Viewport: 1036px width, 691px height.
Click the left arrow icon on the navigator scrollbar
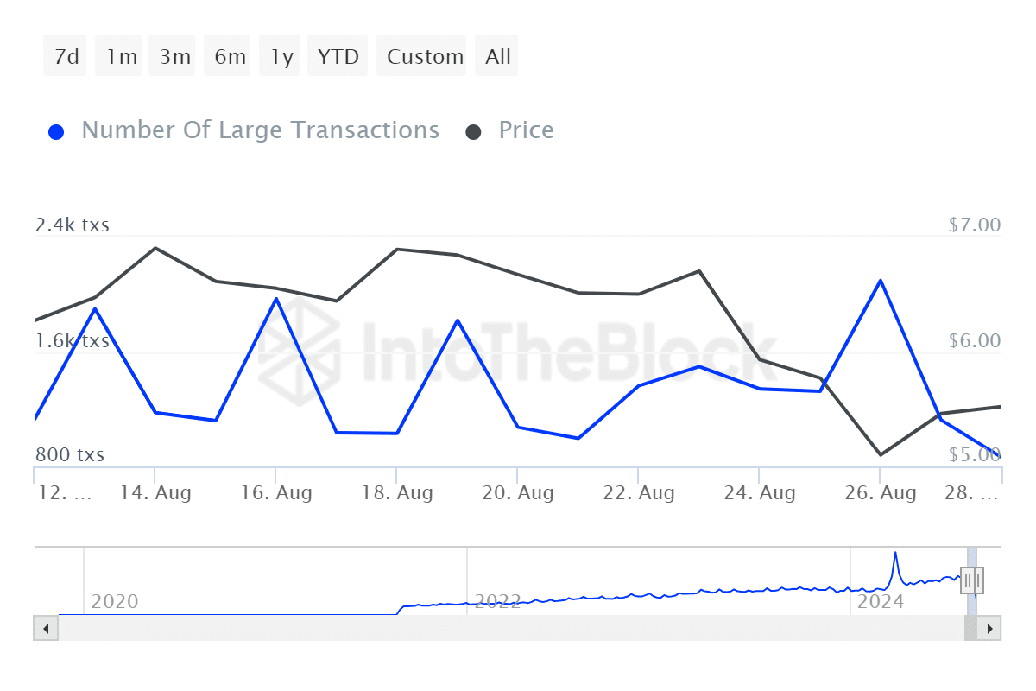coord(45,628)
